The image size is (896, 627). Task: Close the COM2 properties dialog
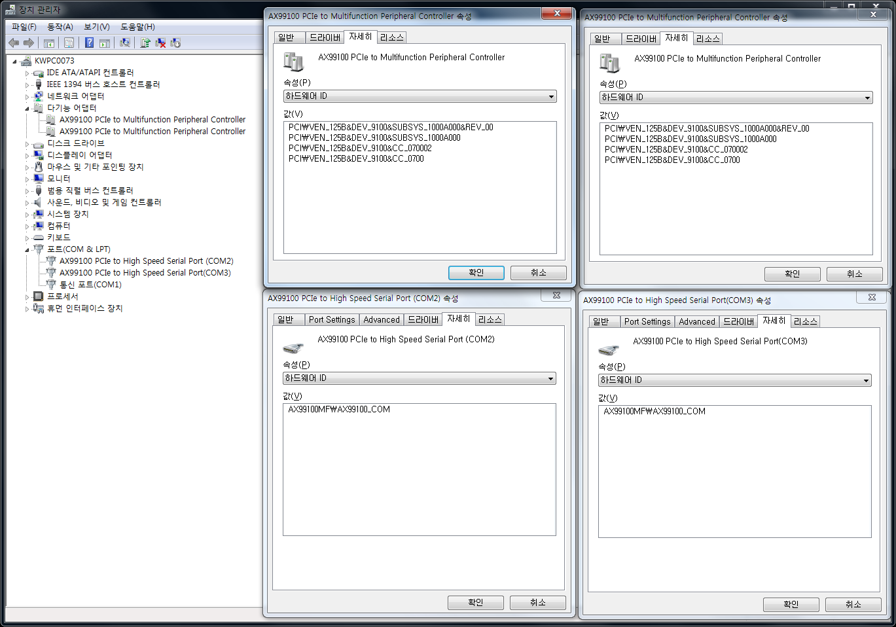tap(556, 296)
